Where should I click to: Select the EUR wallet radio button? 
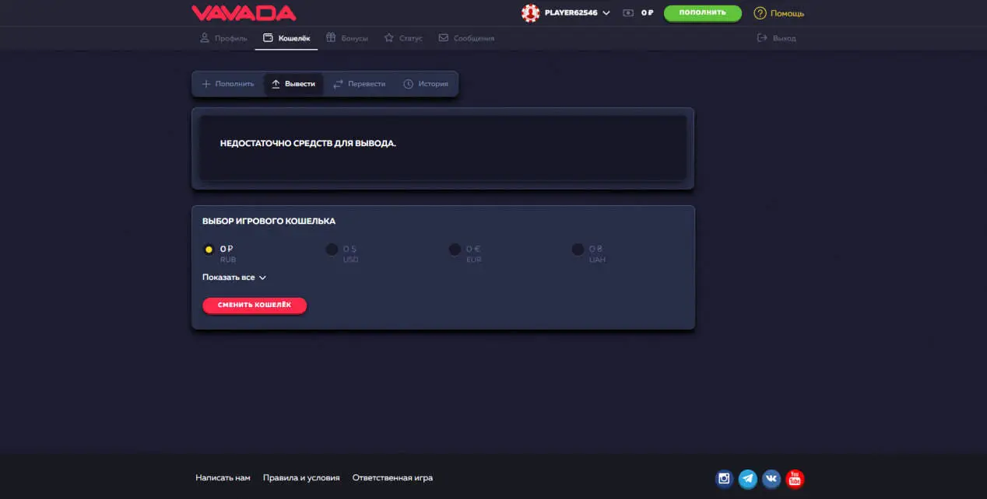(x=455, y=249)
